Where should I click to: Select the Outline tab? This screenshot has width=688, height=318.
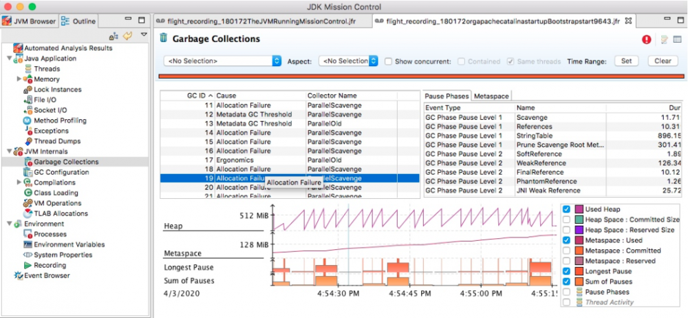[78, 21]
